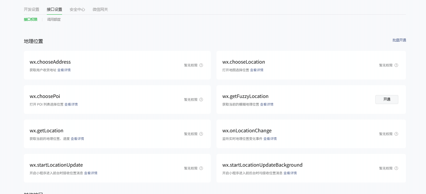Select the 接口权限 sub-tab
The height and width of the screenshot is (194, 426).
31,19
